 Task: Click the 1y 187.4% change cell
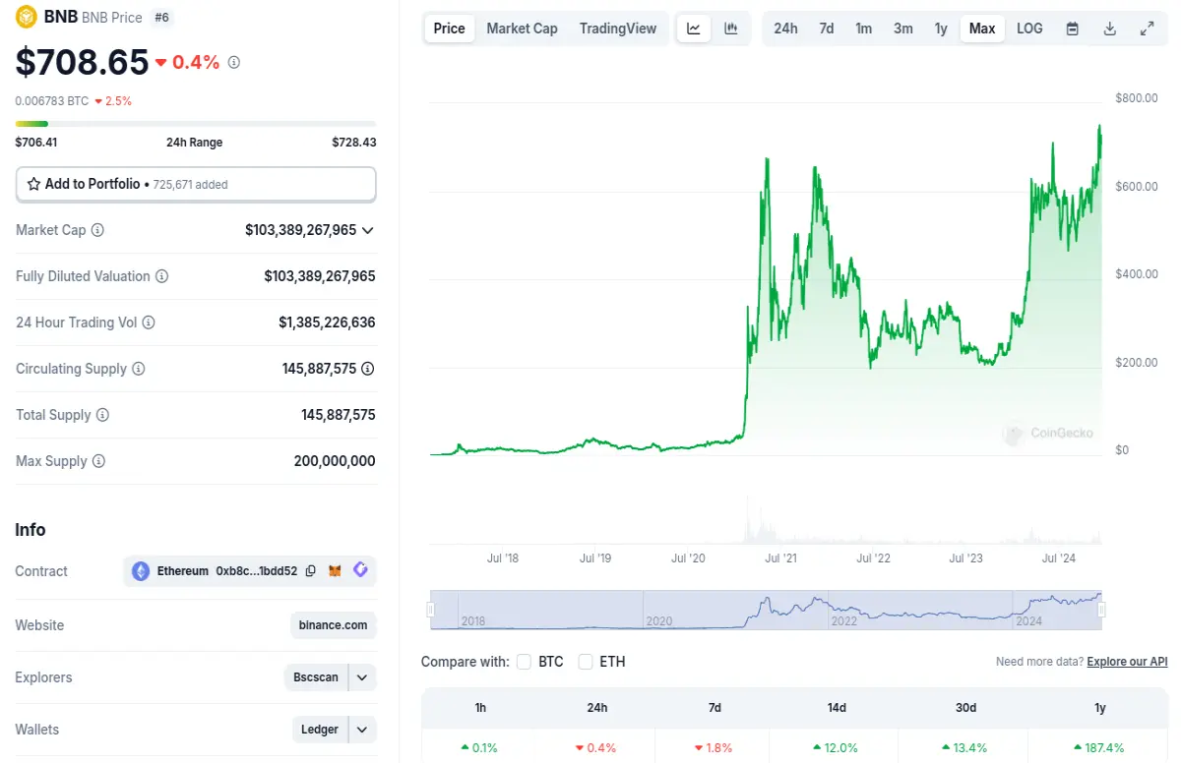[1100, 747]
